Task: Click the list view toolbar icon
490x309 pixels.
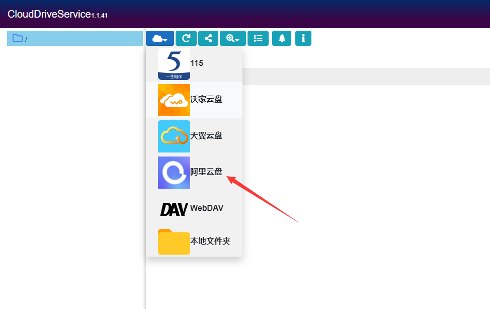Action: pyautogui.click(x=258, y=38)
